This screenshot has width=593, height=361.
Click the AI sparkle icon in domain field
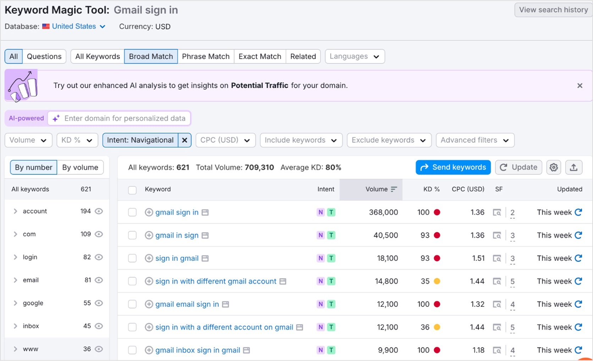tap(56, 118)
